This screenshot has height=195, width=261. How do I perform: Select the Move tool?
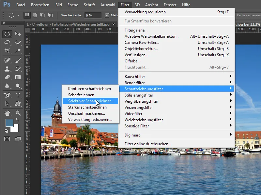point(18,34)
